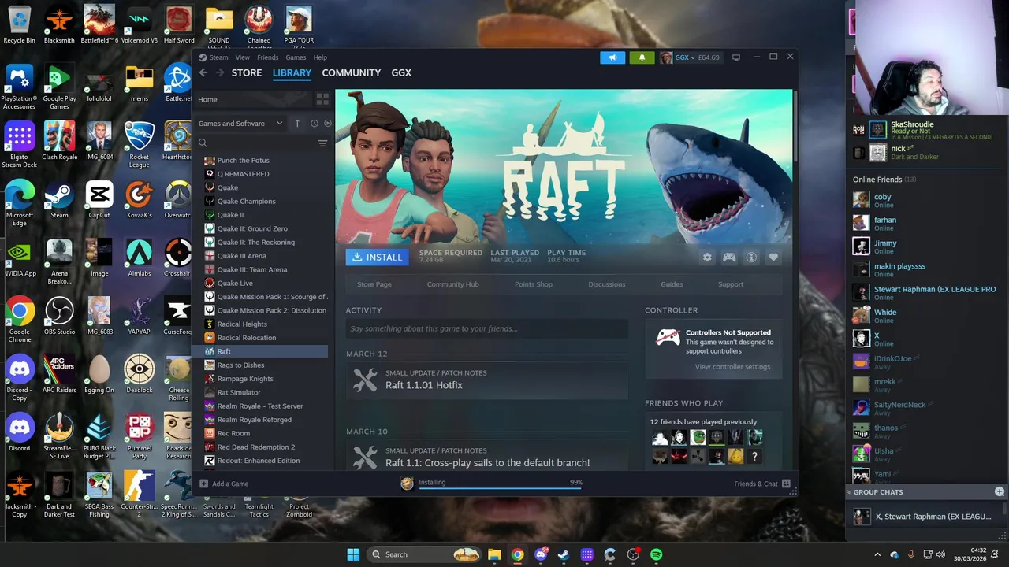1009x567 pixels.
Task: Select Rat Simulator in the library list
Action: click(260, 392)
